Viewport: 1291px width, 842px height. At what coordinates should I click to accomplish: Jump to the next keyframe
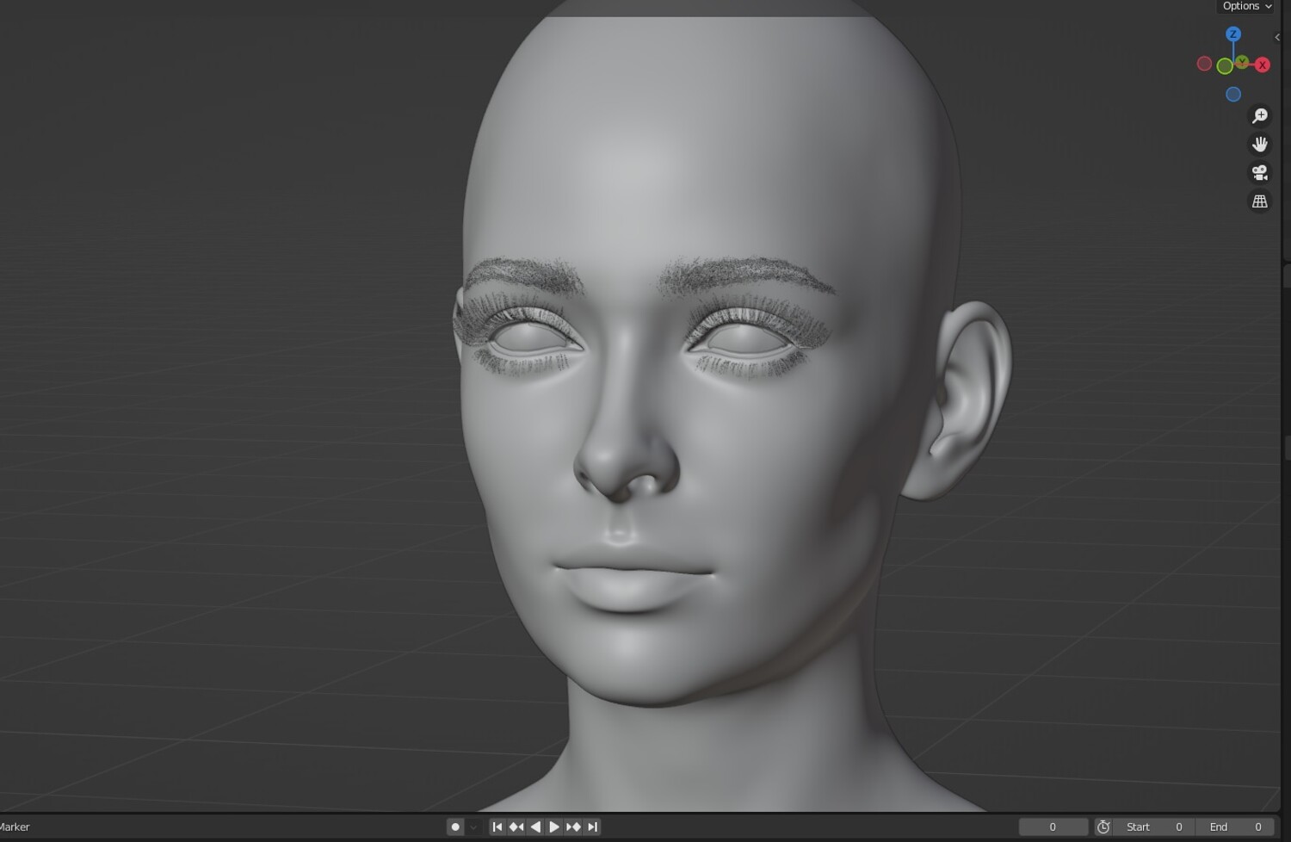pos(573,827)
